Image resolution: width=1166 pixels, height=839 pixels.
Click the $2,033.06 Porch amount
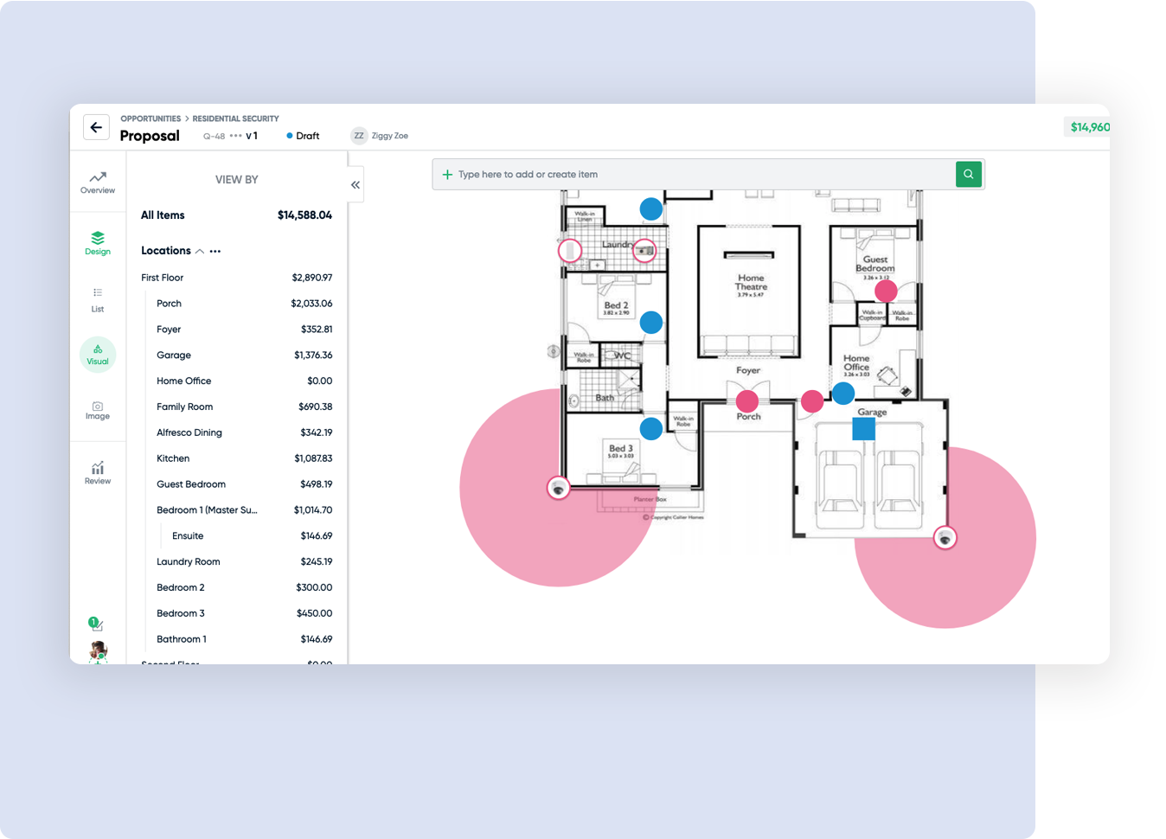[311, 304]
